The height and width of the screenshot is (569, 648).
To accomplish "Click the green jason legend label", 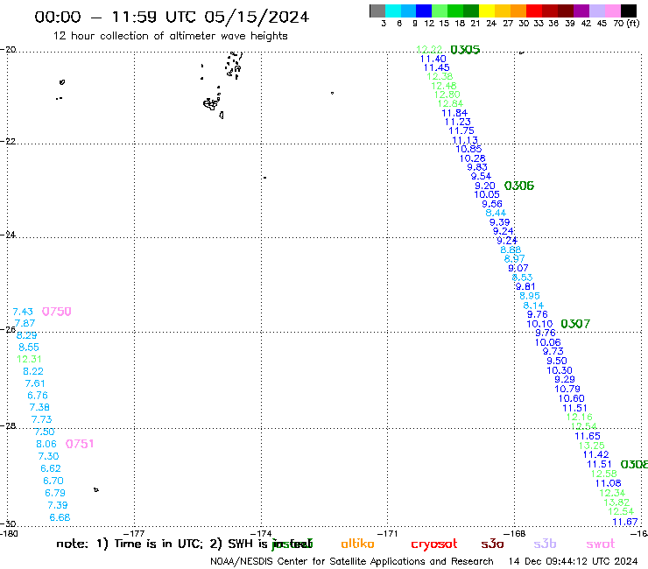I will [292, 544].
